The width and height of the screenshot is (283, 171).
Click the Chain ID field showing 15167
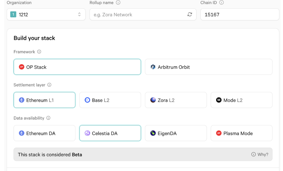[240, 14]
